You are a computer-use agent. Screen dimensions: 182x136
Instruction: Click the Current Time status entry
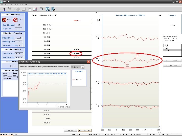pos(130,134)
